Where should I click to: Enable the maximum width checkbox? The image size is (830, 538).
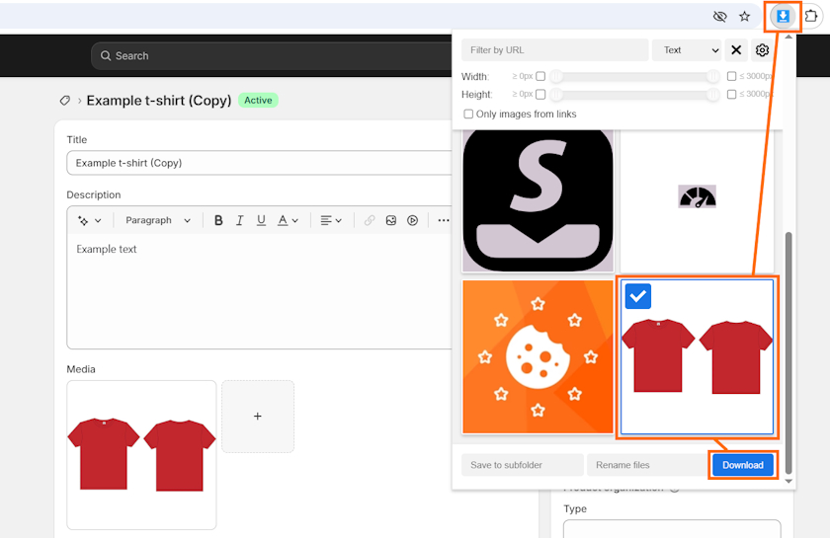(x=731, y=76)
